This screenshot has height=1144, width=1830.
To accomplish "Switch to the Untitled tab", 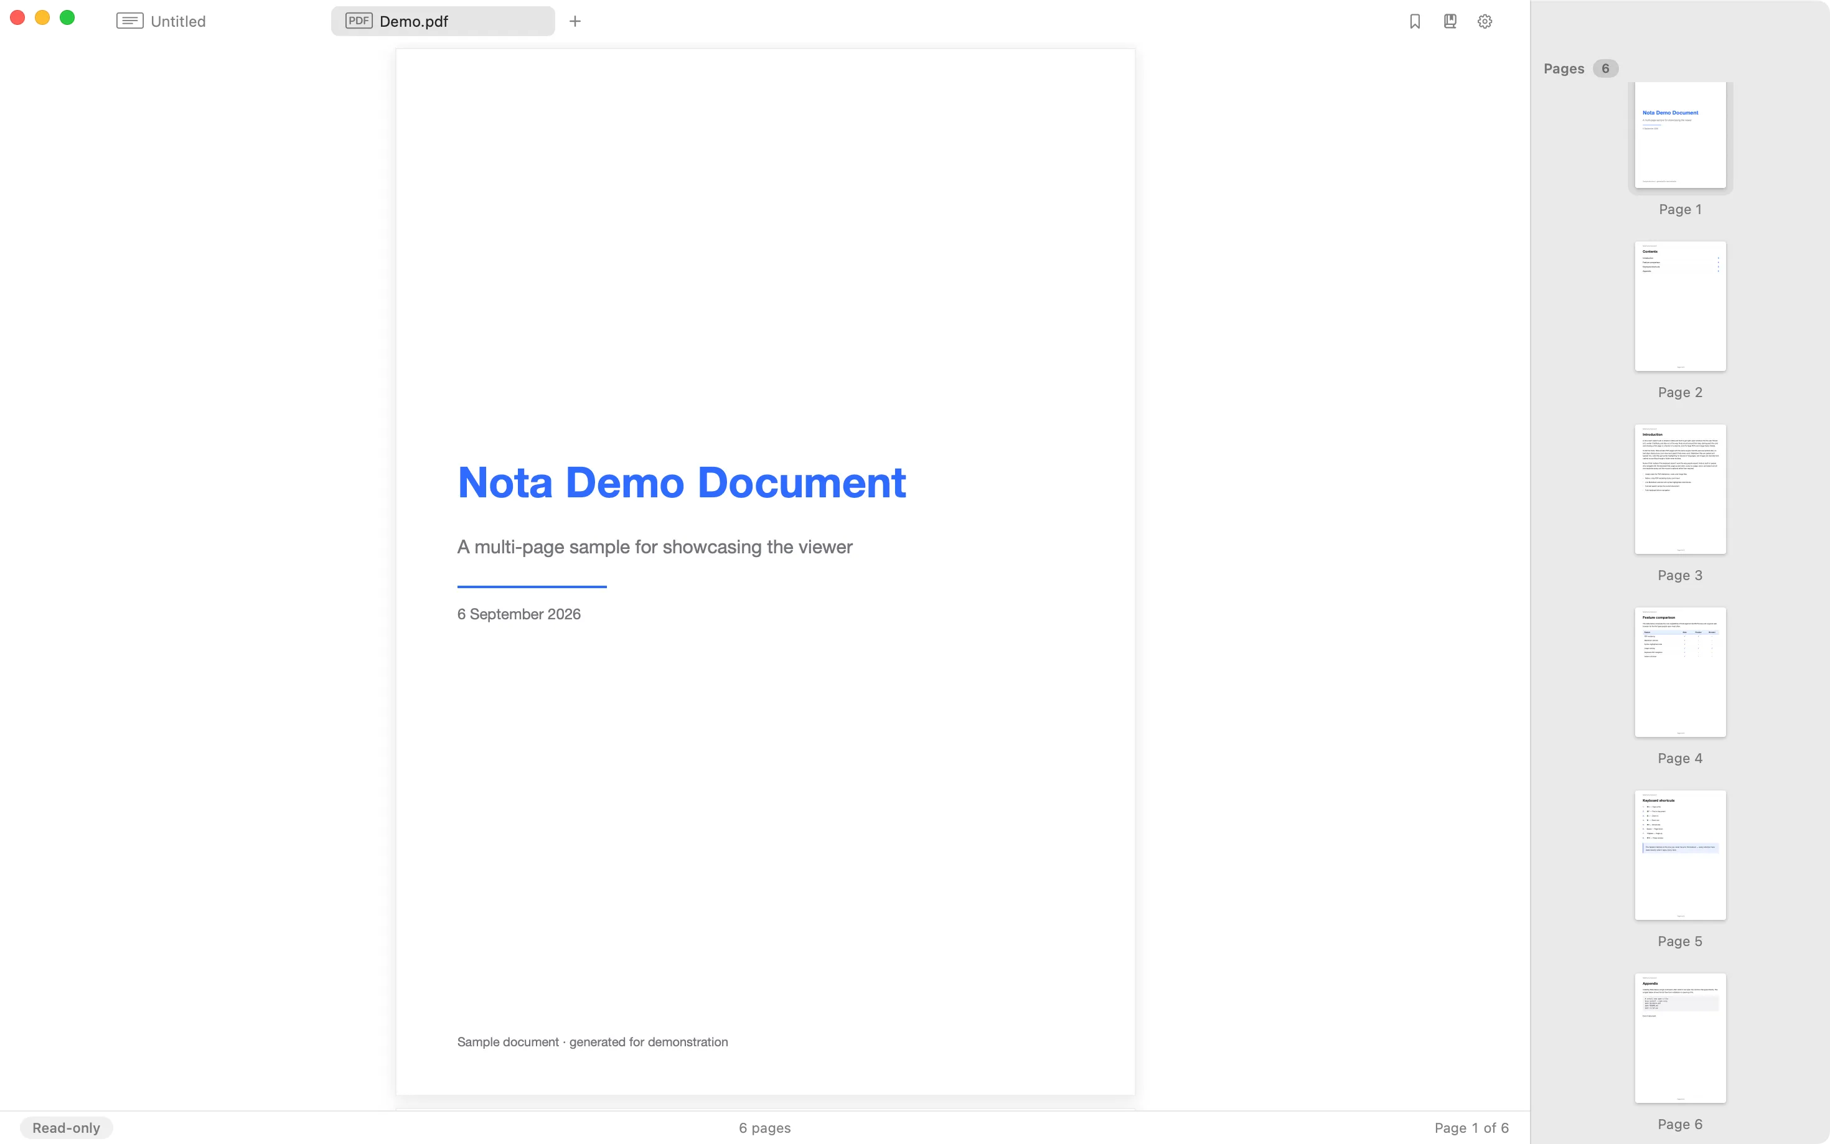I will [215, 21].
